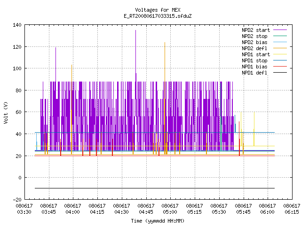Screen dimensions: 301x225
Task: Click the yellow NPD1 start legend line
Action: pos(280,54)
